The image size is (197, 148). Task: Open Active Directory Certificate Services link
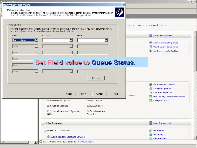(x=68, y=137)
